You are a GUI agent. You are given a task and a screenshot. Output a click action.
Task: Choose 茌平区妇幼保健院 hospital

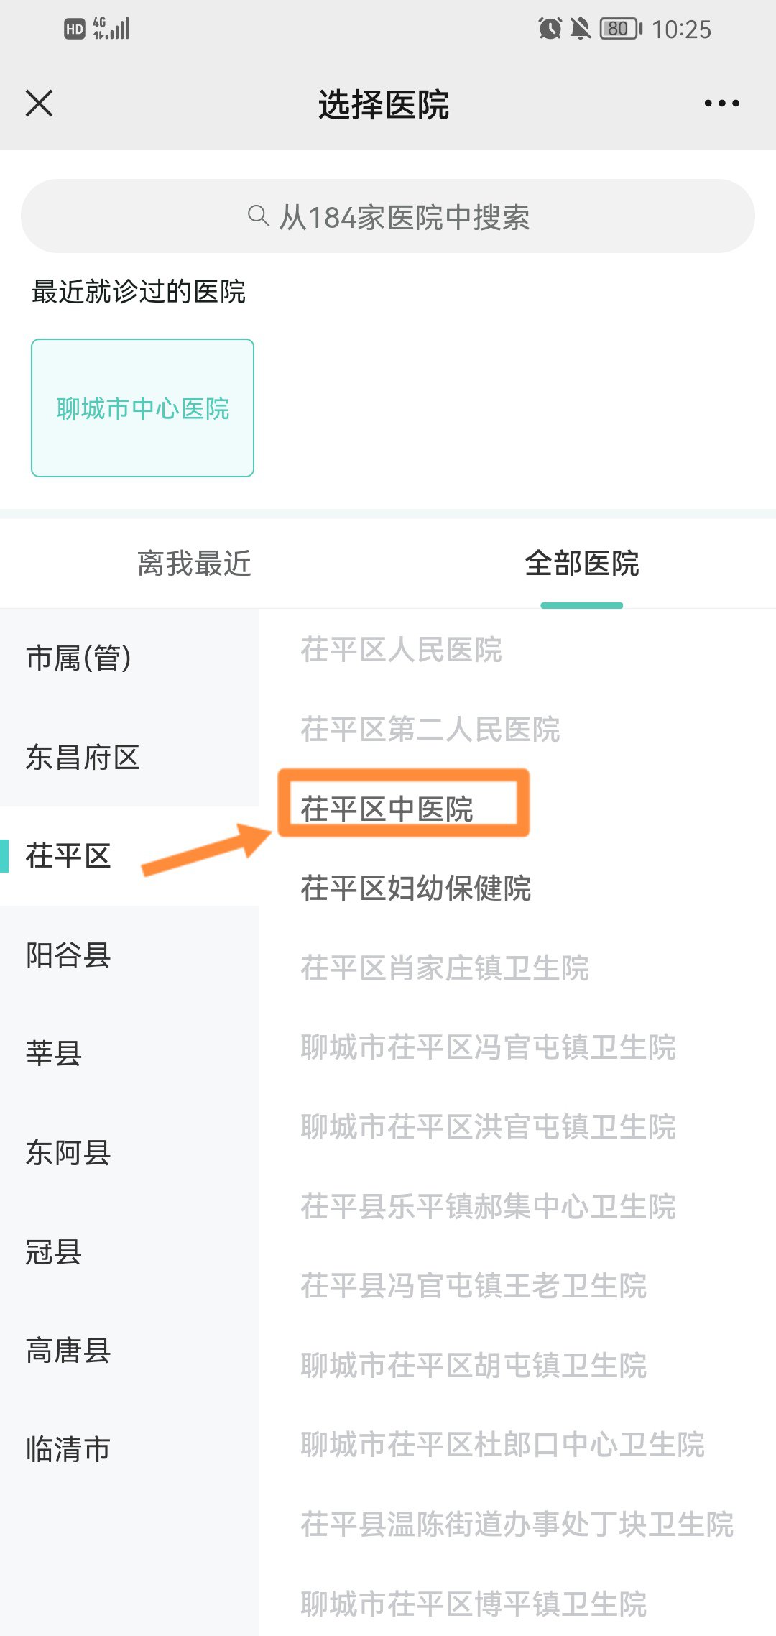click(416, 888)
